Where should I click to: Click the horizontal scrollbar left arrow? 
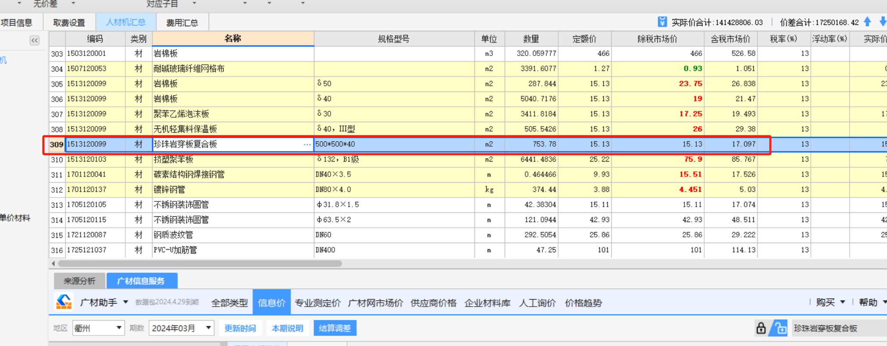coord(53,263)
